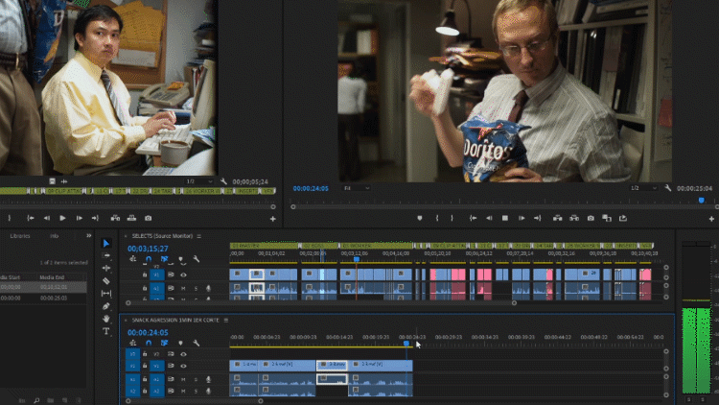Image resolution: width=719 pixels, height=405 pixels.
Task: Open SELECTS (Source Monitor) panel menu
Action: [x=199, y=236]
